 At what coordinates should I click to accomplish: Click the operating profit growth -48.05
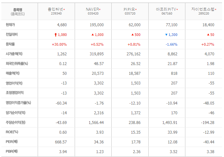[x=209, y=103]
